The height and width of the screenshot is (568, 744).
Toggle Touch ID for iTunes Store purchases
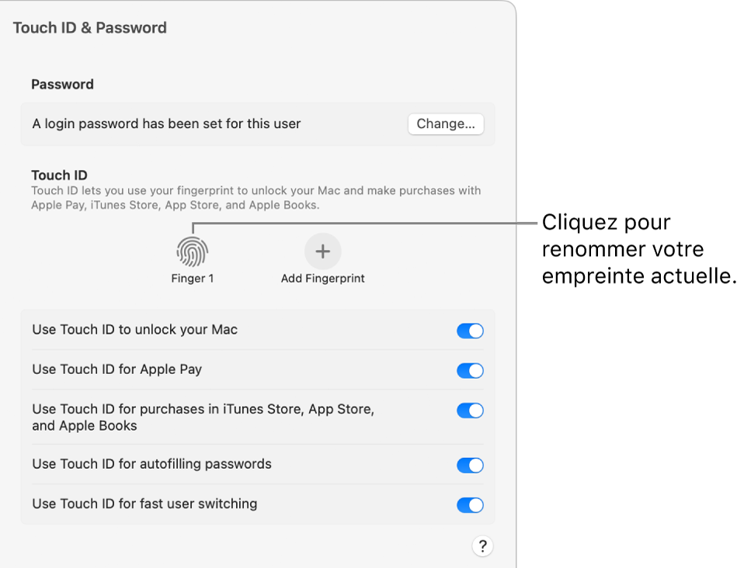click(x=469, y=410)
